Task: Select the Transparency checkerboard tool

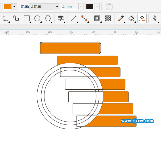Action: (108, 18)
